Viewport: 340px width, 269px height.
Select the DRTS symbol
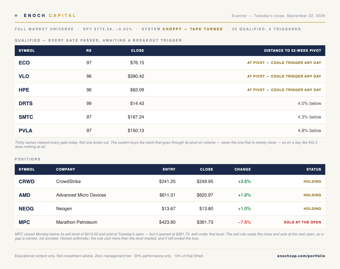pos(25,104)
